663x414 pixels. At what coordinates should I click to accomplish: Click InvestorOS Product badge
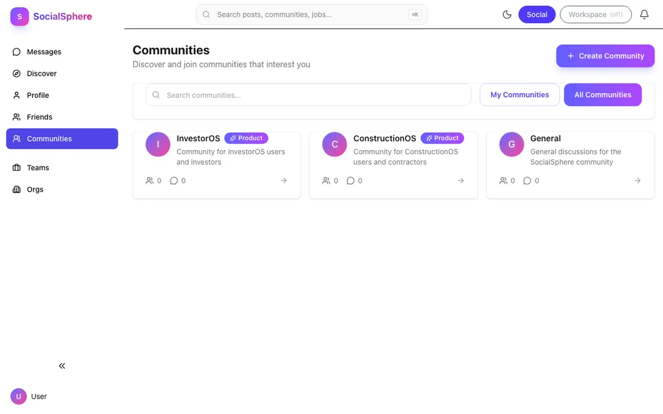point(246,138)
